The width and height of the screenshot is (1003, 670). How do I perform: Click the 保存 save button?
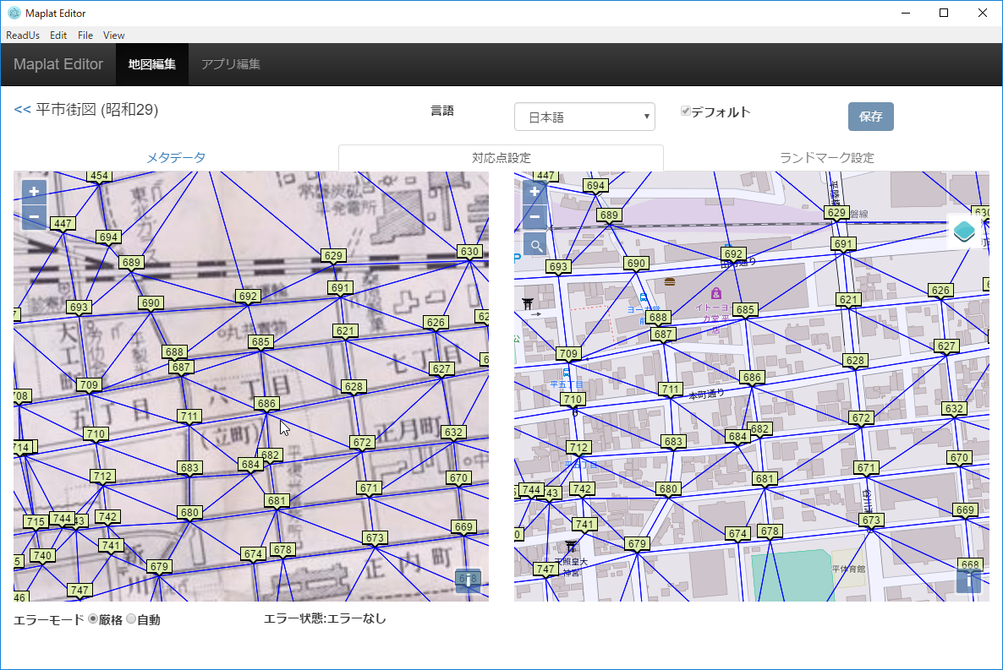pos(870,116)
